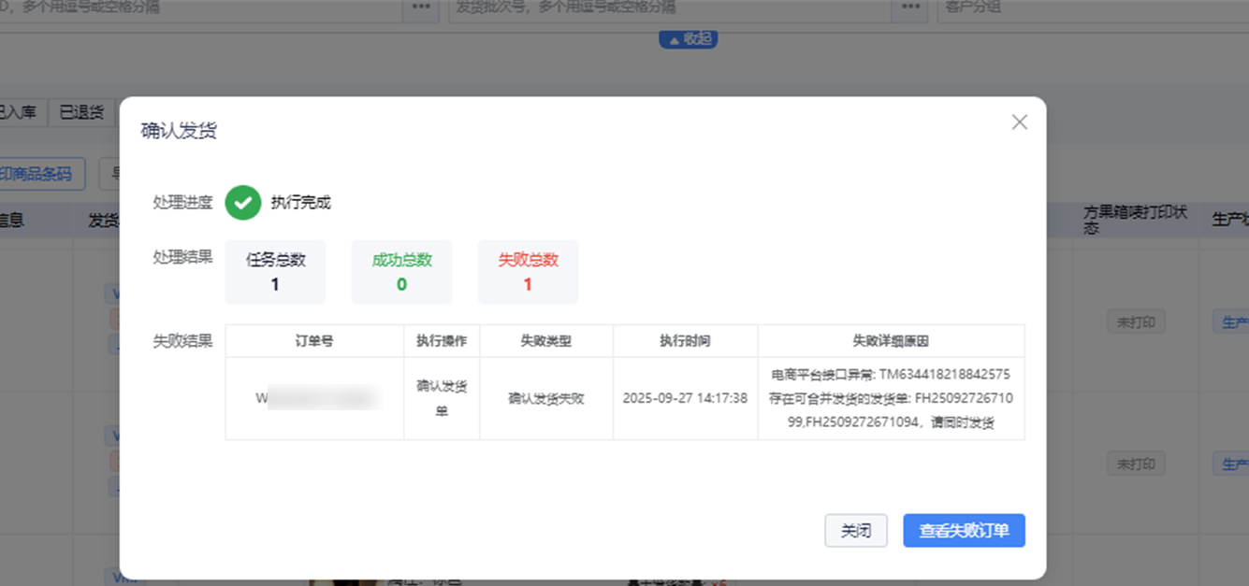Click the 订单号 column header
Viewport: 1249px width, 586px height.
click(314, 341)
